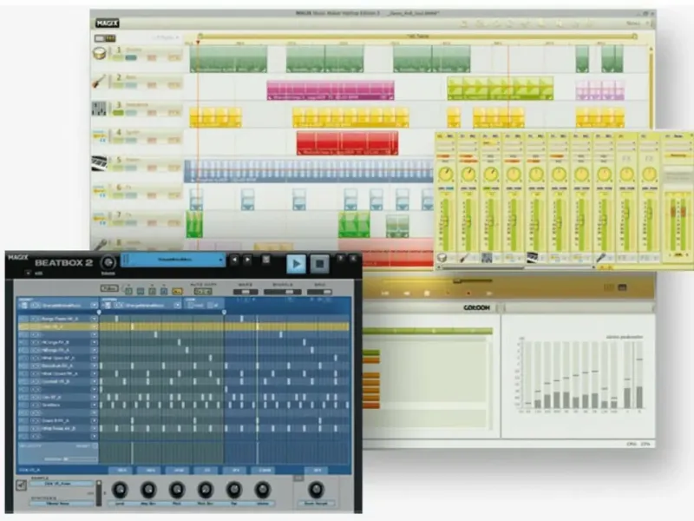
Task: Go to next BeatBox preset with right arrow
Action: (x=247, y=260)
